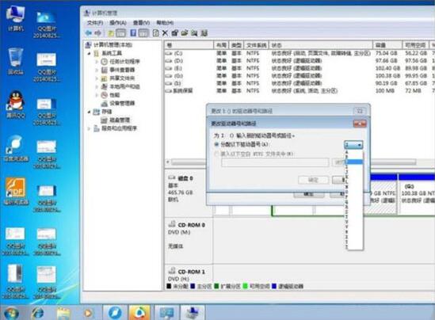Click the black X delete toolbar icon
Screen dimensions: 435x320
(x=165, y=33)
